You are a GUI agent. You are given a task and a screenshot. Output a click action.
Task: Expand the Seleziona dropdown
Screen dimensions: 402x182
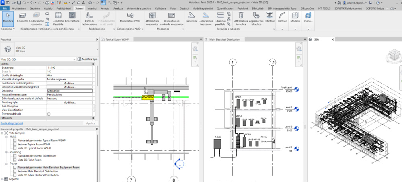coord(7,29)
